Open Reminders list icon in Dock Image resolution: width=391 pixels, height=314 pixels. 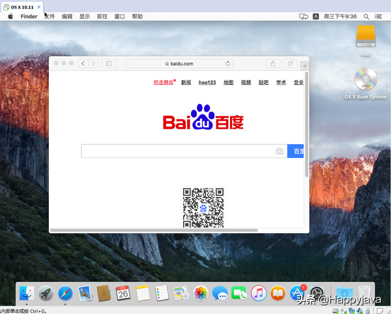tap(162, 293)
